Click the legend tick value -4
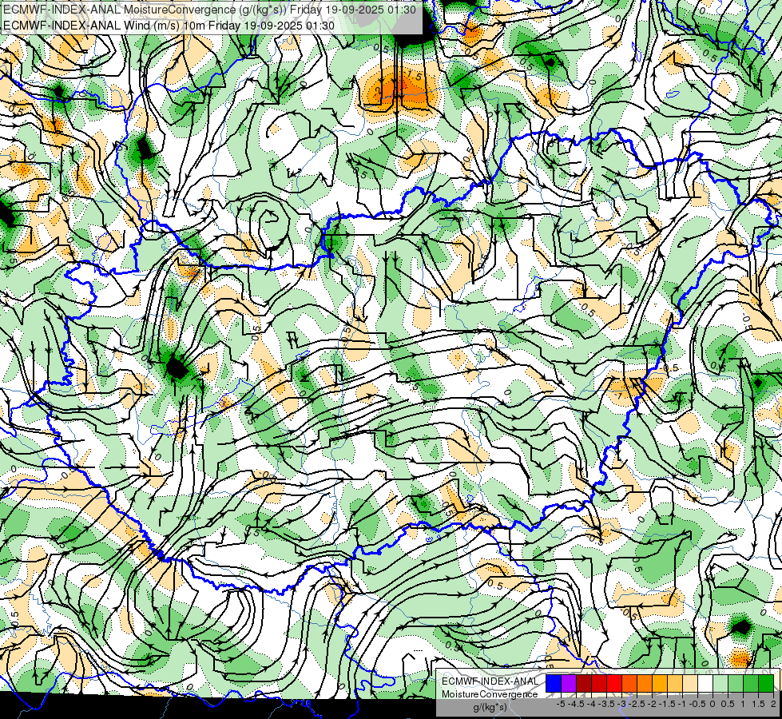782x719 pixels. point(591,704)
